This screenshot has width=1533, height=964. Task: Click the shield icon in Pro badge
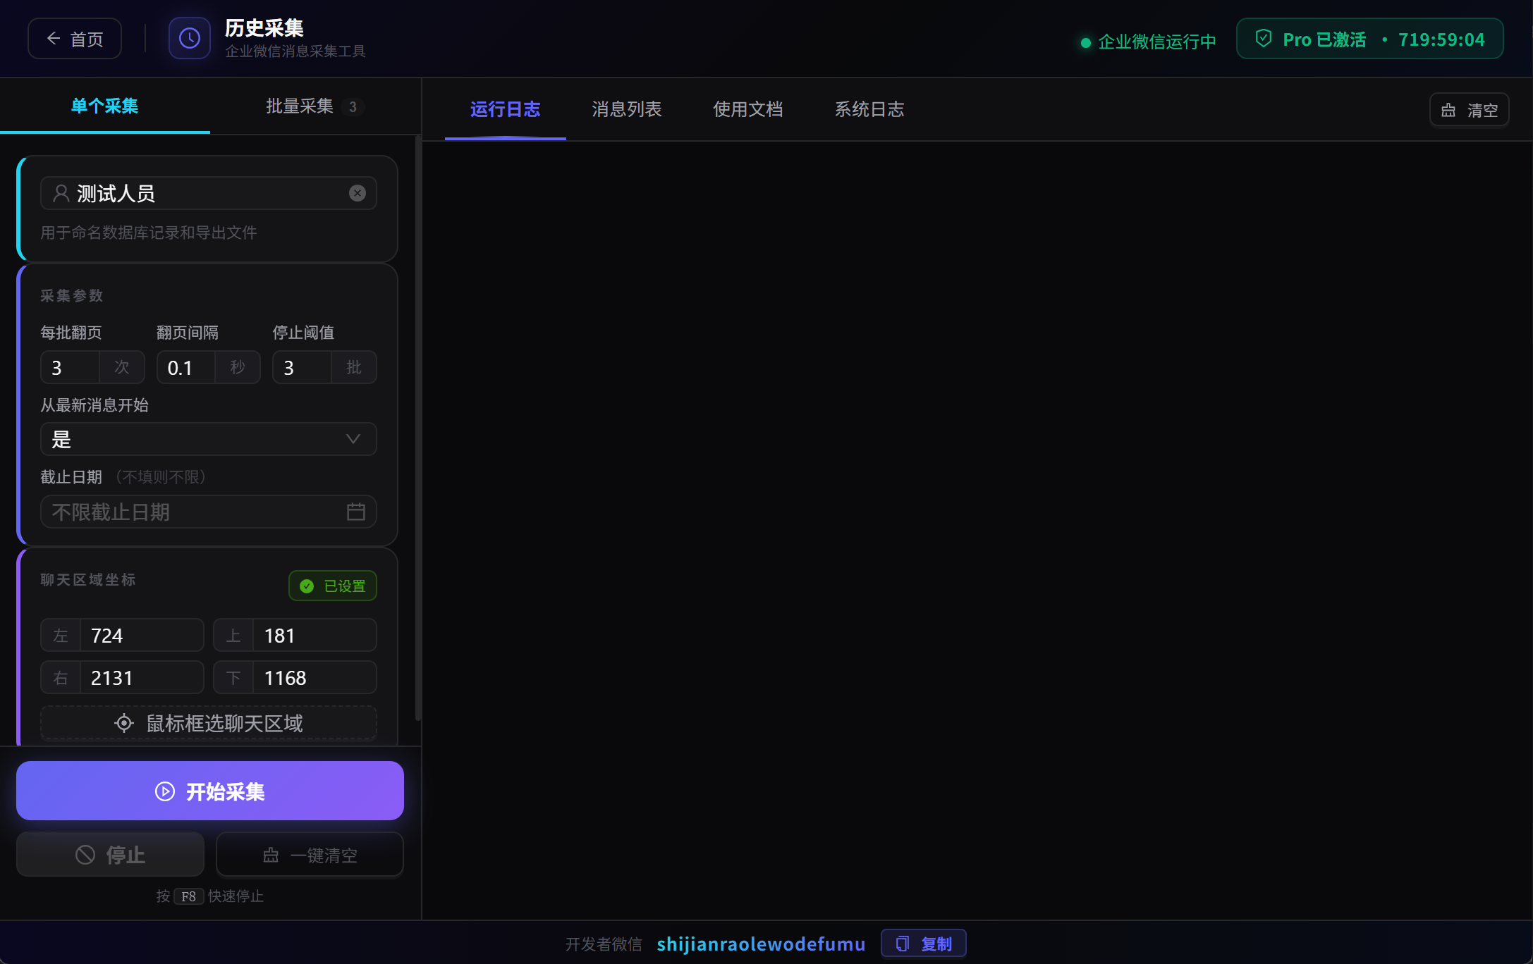(1264, 39)
